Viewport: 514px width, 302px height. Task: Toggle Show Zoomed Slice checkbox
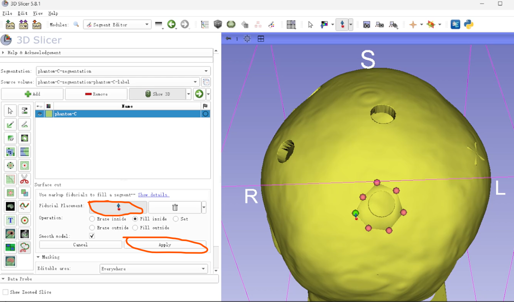6,292
